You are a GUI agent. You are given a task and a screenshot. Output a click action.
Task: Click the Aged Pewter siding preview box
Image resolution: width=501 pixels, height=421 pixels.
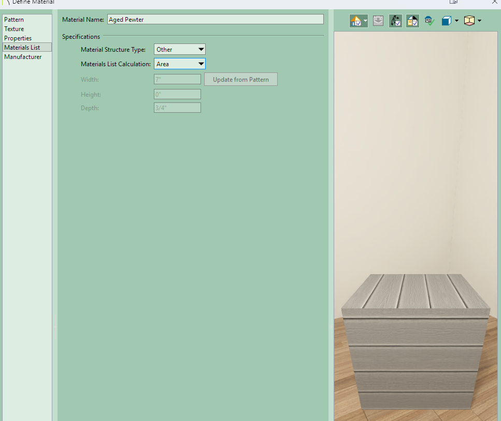tap(416, 341)
